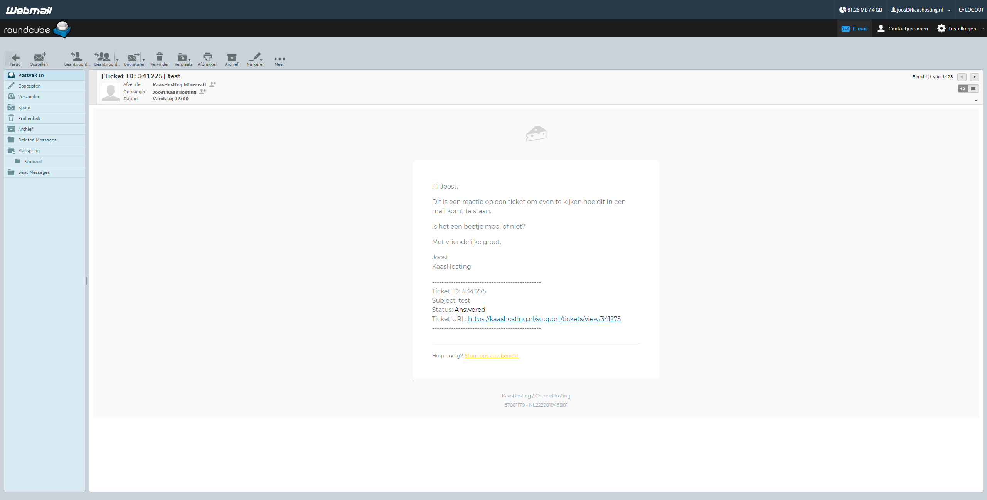Viewport: 987px width, 500px height.
Task: Click the sidebar splitter handle
Action: 87,281
